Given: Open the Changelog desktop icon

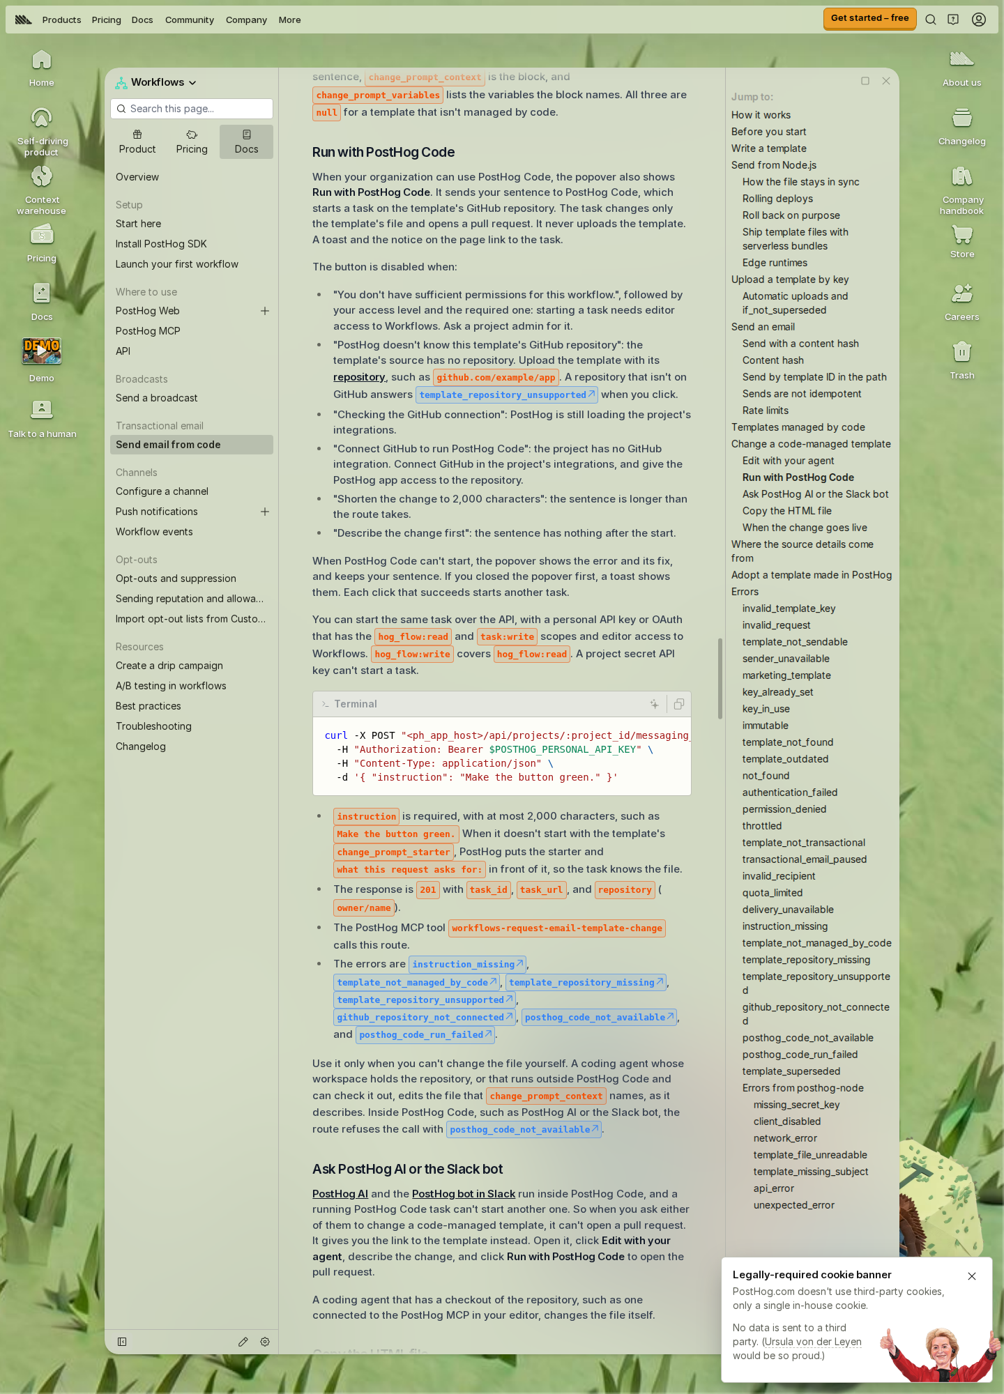Looking at the screenshot, I should (961, 127).
